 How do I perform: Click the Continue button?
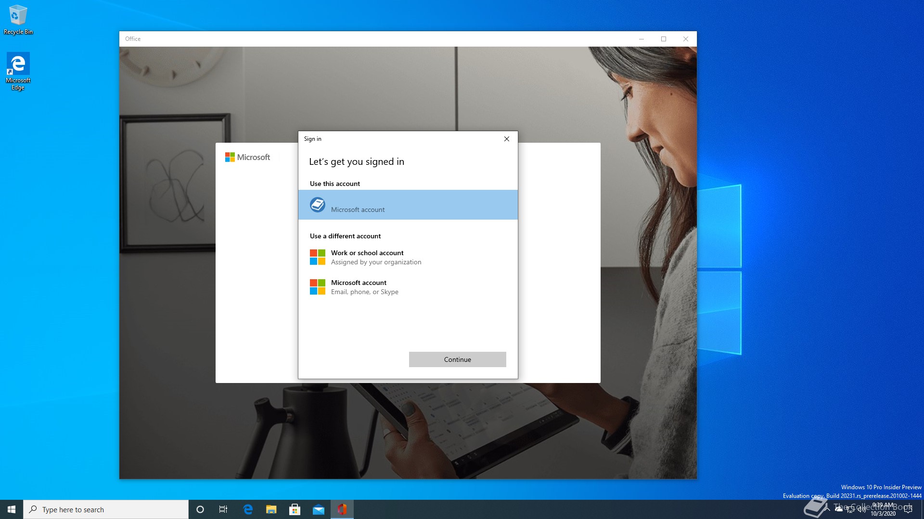click(457, 359)
